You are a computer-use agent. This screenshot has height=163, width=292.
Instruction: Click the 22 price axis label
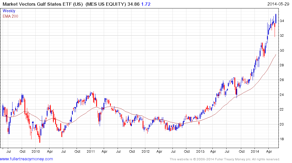(x=282, y=109)
